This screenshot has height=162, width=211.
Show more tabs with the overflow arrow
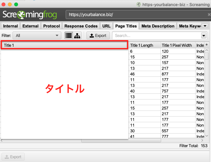[x=205, y=26]
